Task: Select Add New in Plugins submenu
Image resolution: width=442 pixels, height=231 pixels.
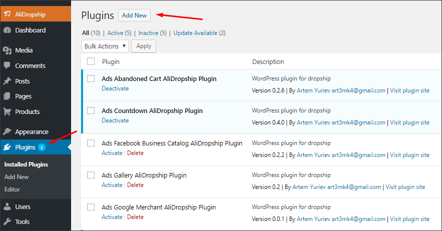Action: point(17,177)
